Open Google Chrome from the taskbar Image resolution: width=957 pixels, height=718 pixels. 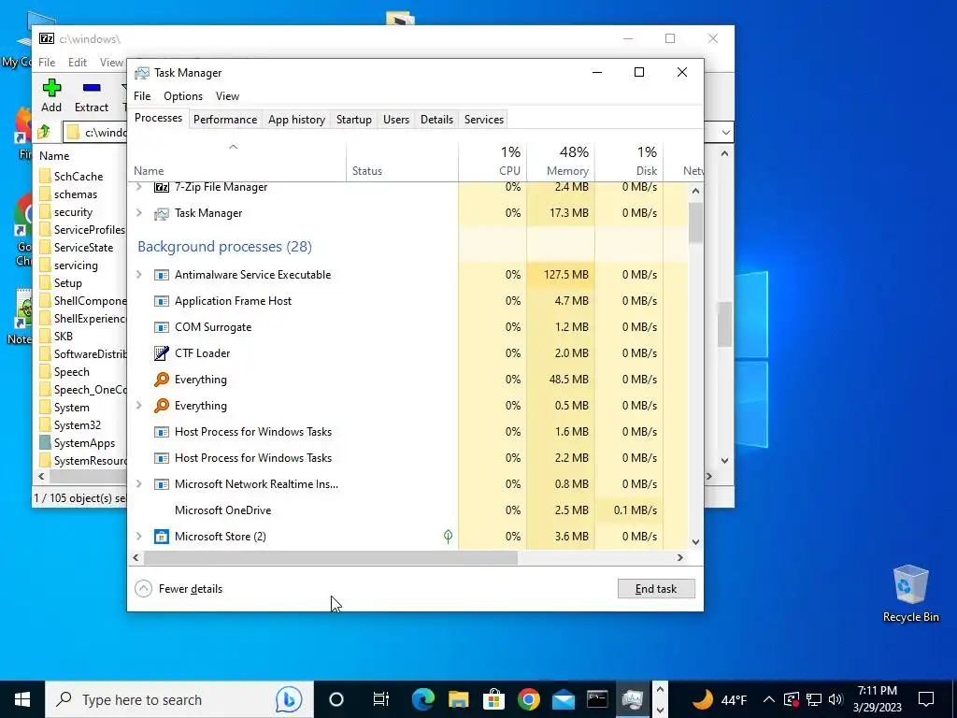tap(529, 699)
